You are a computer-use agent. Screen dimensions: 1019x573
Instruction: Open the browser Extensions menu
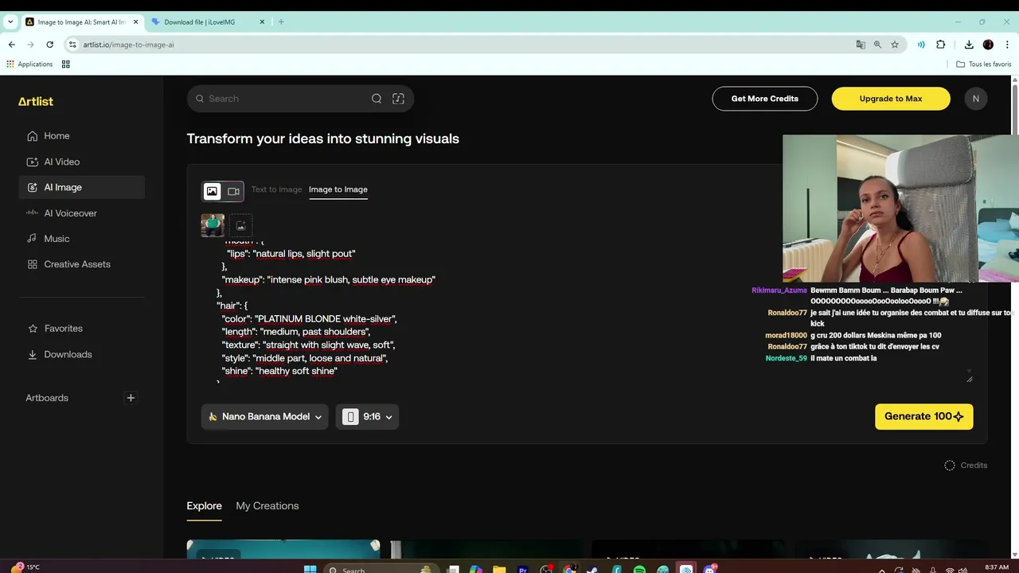pyautogui.click(x=940, y=45)
